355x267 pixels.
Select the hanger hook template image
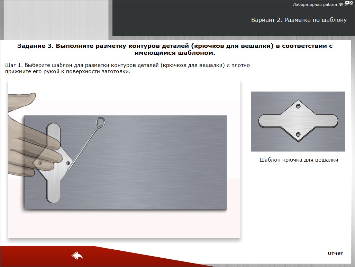point(298,121)
